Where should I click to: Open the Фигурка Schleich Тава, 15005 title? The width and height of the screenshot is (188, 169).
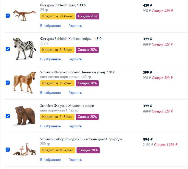[65, 5]
